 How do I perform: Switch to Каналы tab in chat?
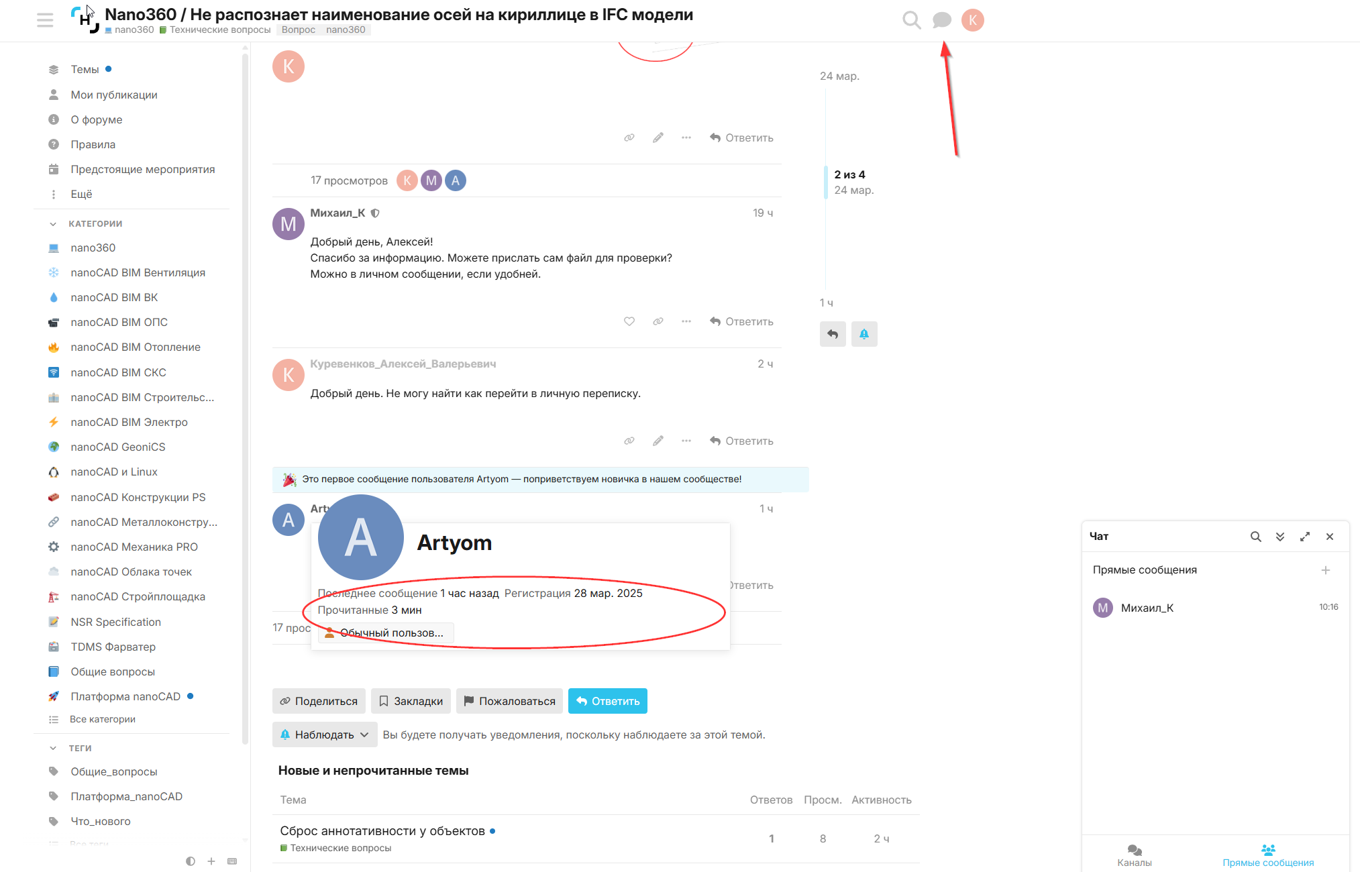click(1135, 855)
